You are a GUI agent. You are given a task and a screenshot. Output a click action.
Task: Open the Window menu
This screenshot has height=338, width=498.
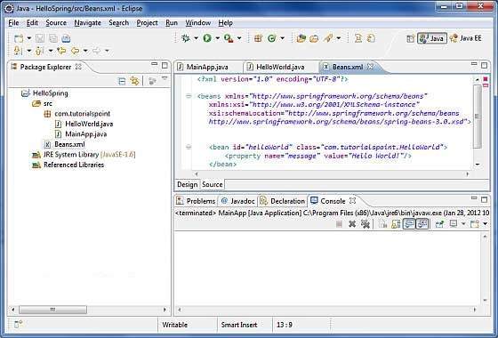pos(197,23)
